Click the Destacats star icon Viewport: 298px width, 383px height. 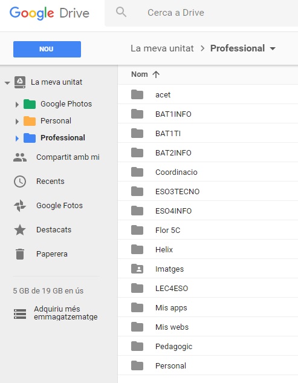(x=20, y=229)
